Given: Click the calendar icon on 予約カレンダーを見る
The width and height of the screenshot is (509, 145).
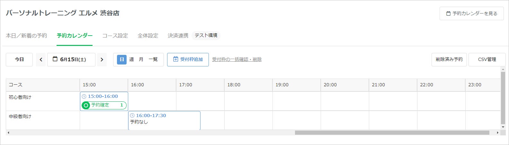Looking at the screenshot, I should point(448,13).
